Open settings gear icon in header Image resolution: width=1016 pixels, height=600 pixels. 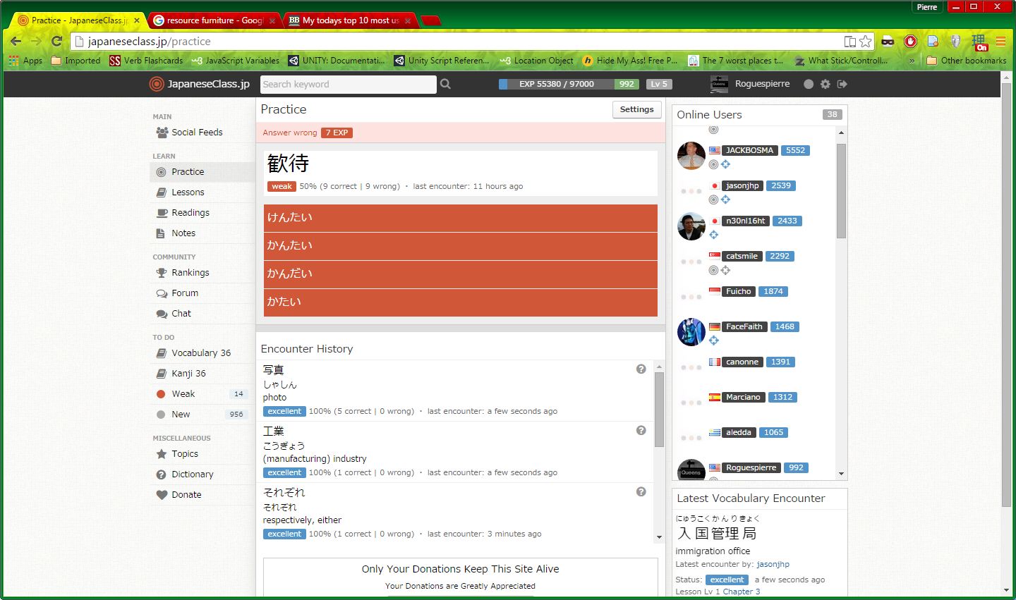click(x=825, y=84)
